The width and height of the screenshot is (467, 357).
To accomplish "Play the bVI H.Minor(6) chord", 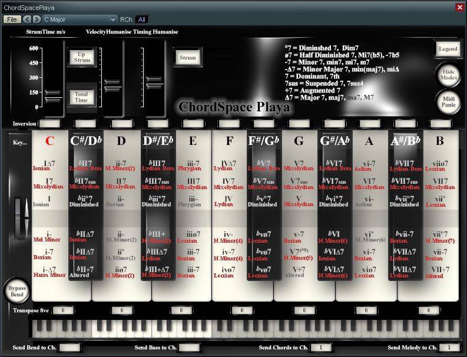I will (333, 237).
